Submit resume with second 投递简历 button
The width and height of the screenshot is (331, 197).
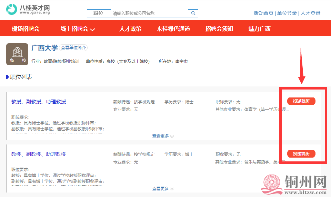[301, 154]
